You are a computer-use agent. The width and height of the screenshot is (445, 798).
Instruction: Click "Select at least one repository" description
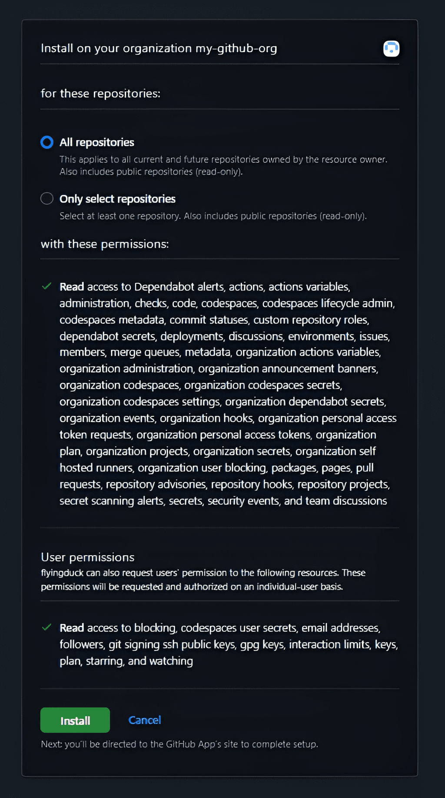click(213, 216)
